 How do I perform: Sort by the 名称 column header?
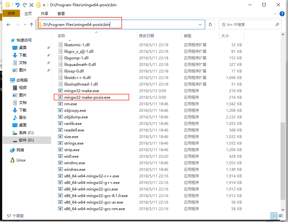[x=61, y=36]
